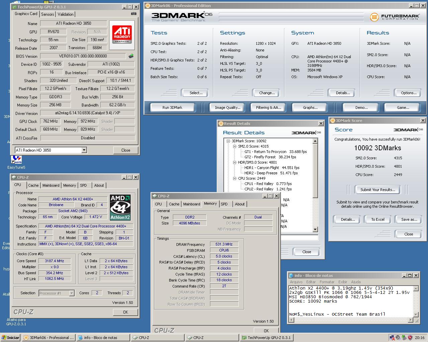Screen dimensions: 428x342
Task: Click the Result Details scrollbar up arrow
Action: [x=315, y=141]
